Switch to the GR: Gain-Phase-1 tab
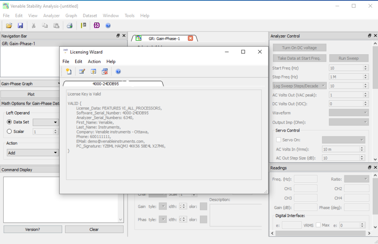The width and height of the screenshot is (378, 244). point(164,37)
